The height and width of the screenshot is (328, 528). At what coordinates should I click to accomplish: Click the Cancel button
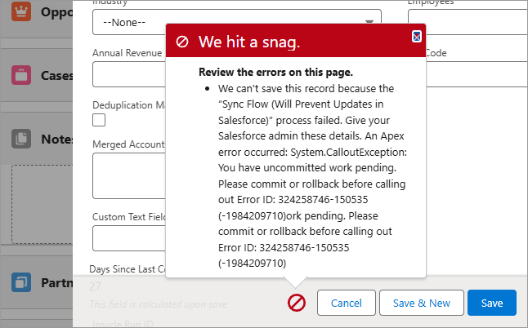click(347, 303)
